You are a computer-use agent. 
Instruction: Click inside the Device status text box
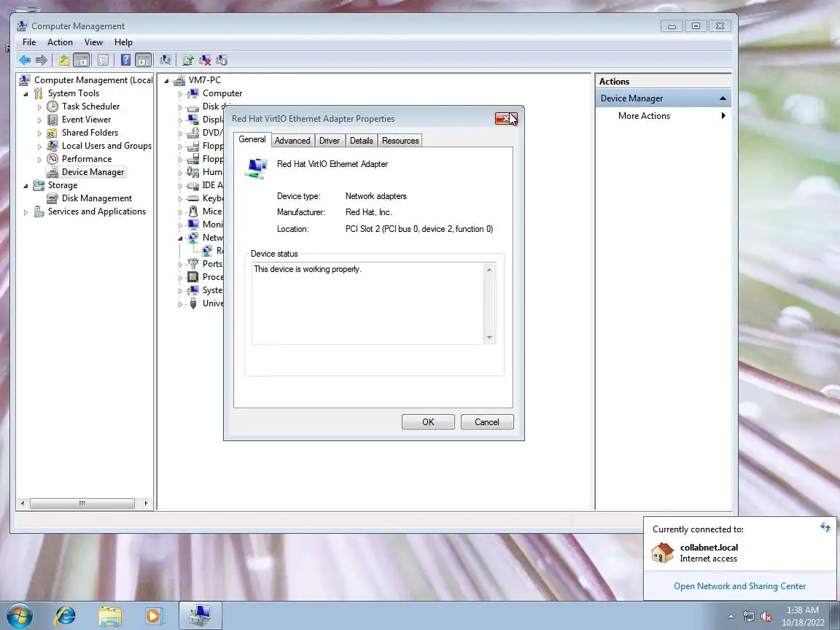[367, 303]
